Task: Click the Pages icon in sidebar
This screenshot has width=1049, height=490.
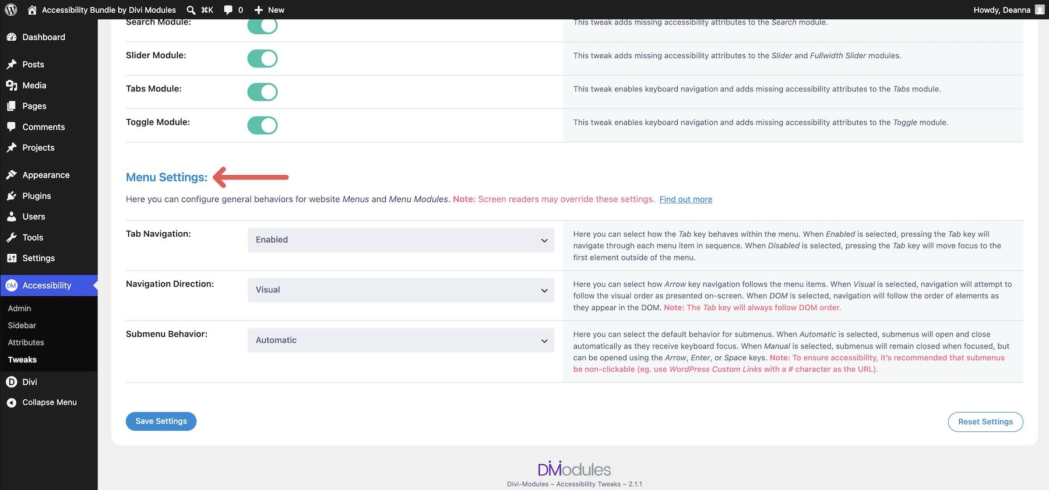Action: [12, 106]
